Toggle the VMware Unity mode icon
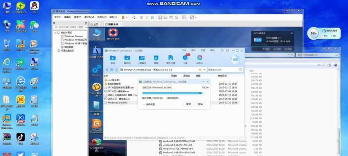This screenshot has height=156, width=348. 177,17
